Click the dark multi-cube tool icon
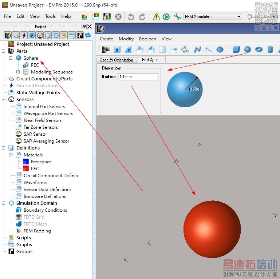 click(x=106, y=49)
